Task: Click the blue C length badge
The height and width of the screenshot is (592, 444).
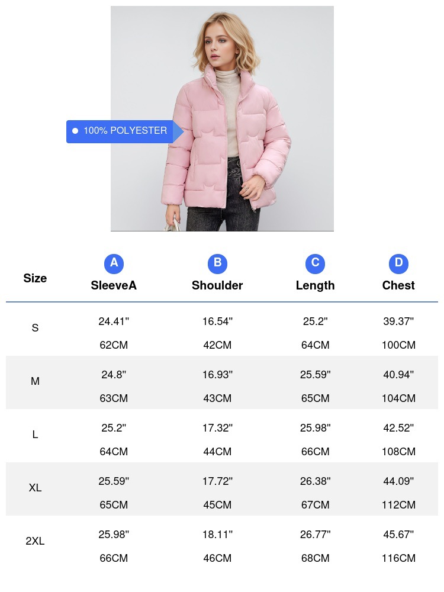Action: pyautogui.click(x=315, y=263)
